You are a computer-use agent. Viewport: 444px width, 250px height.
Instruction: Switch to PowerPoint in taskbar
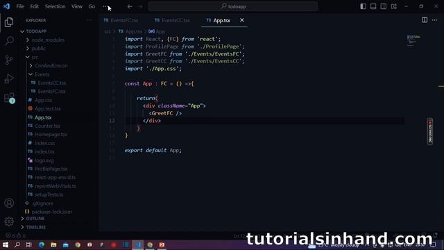162,244
